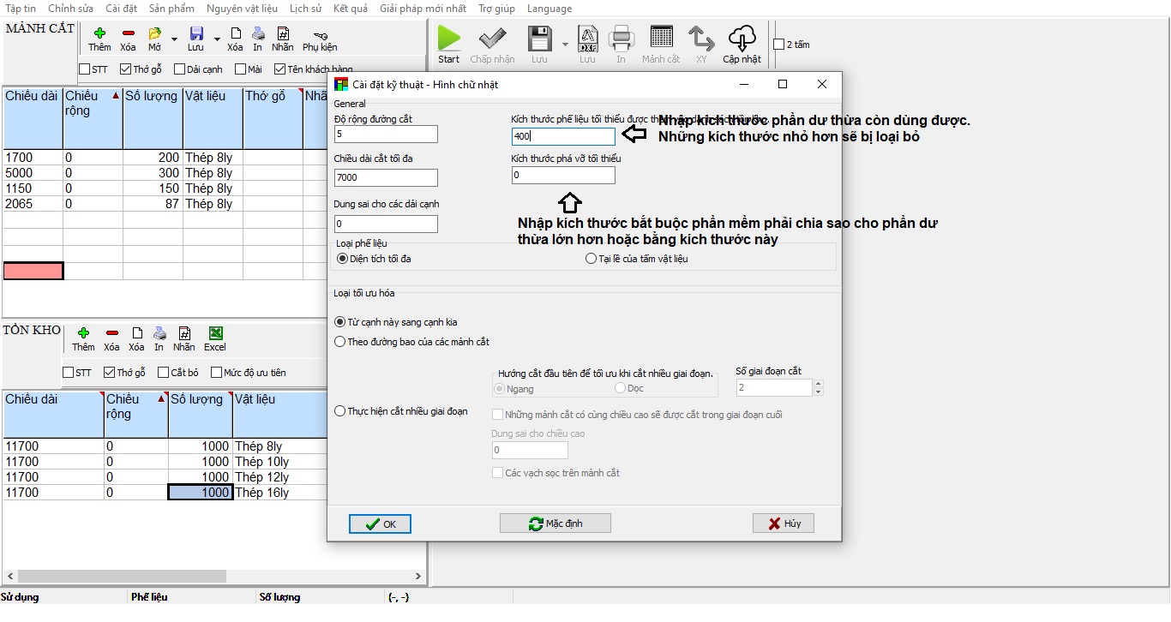Viewport: 1171px width, 622px height.
Task: Select Tại lề của tấm vật liệu option
Action: (591, 259)
